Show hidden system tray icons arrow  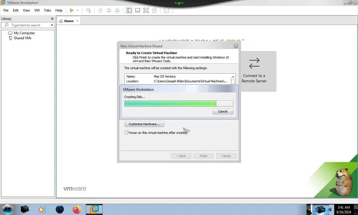[x=309, y=209]
